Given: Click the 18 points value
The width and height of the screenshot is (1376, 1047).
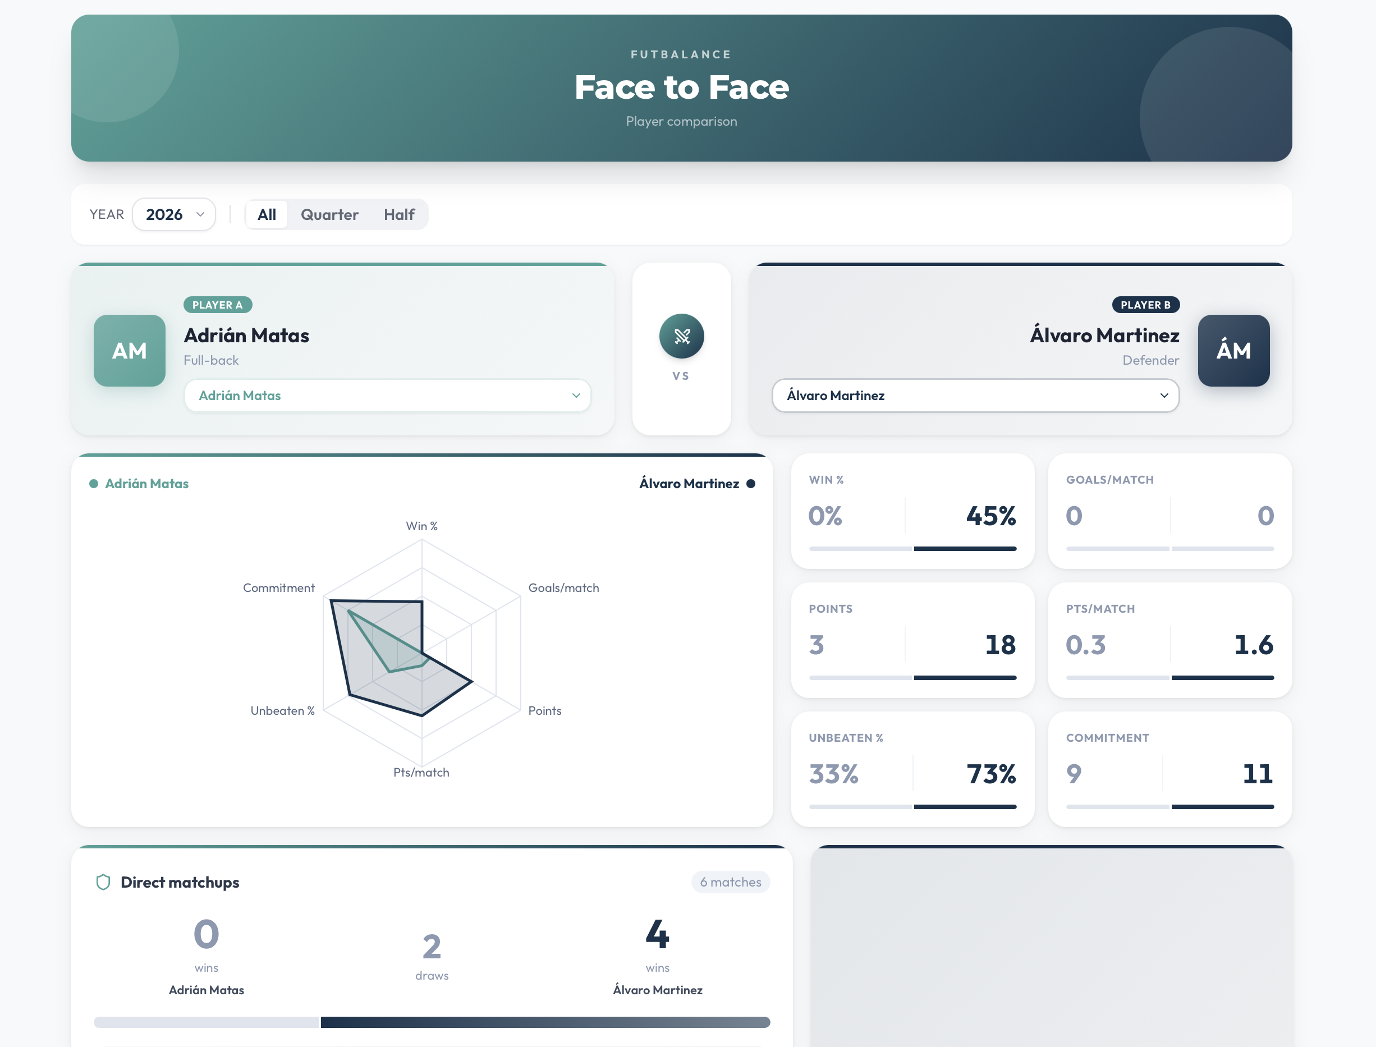Looking at the screenshot, I should coord(1000,645).
